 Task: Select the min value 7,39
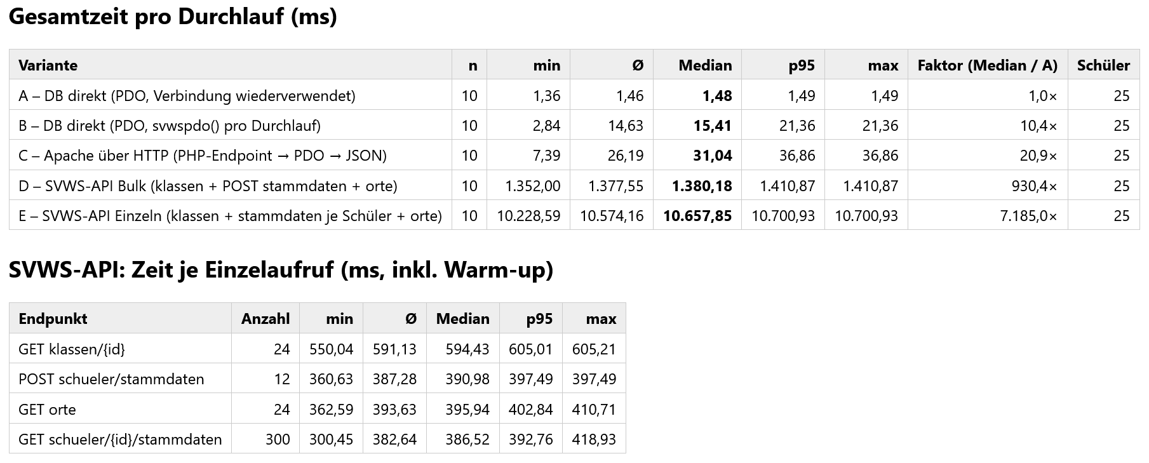click(x=546, y=156)
